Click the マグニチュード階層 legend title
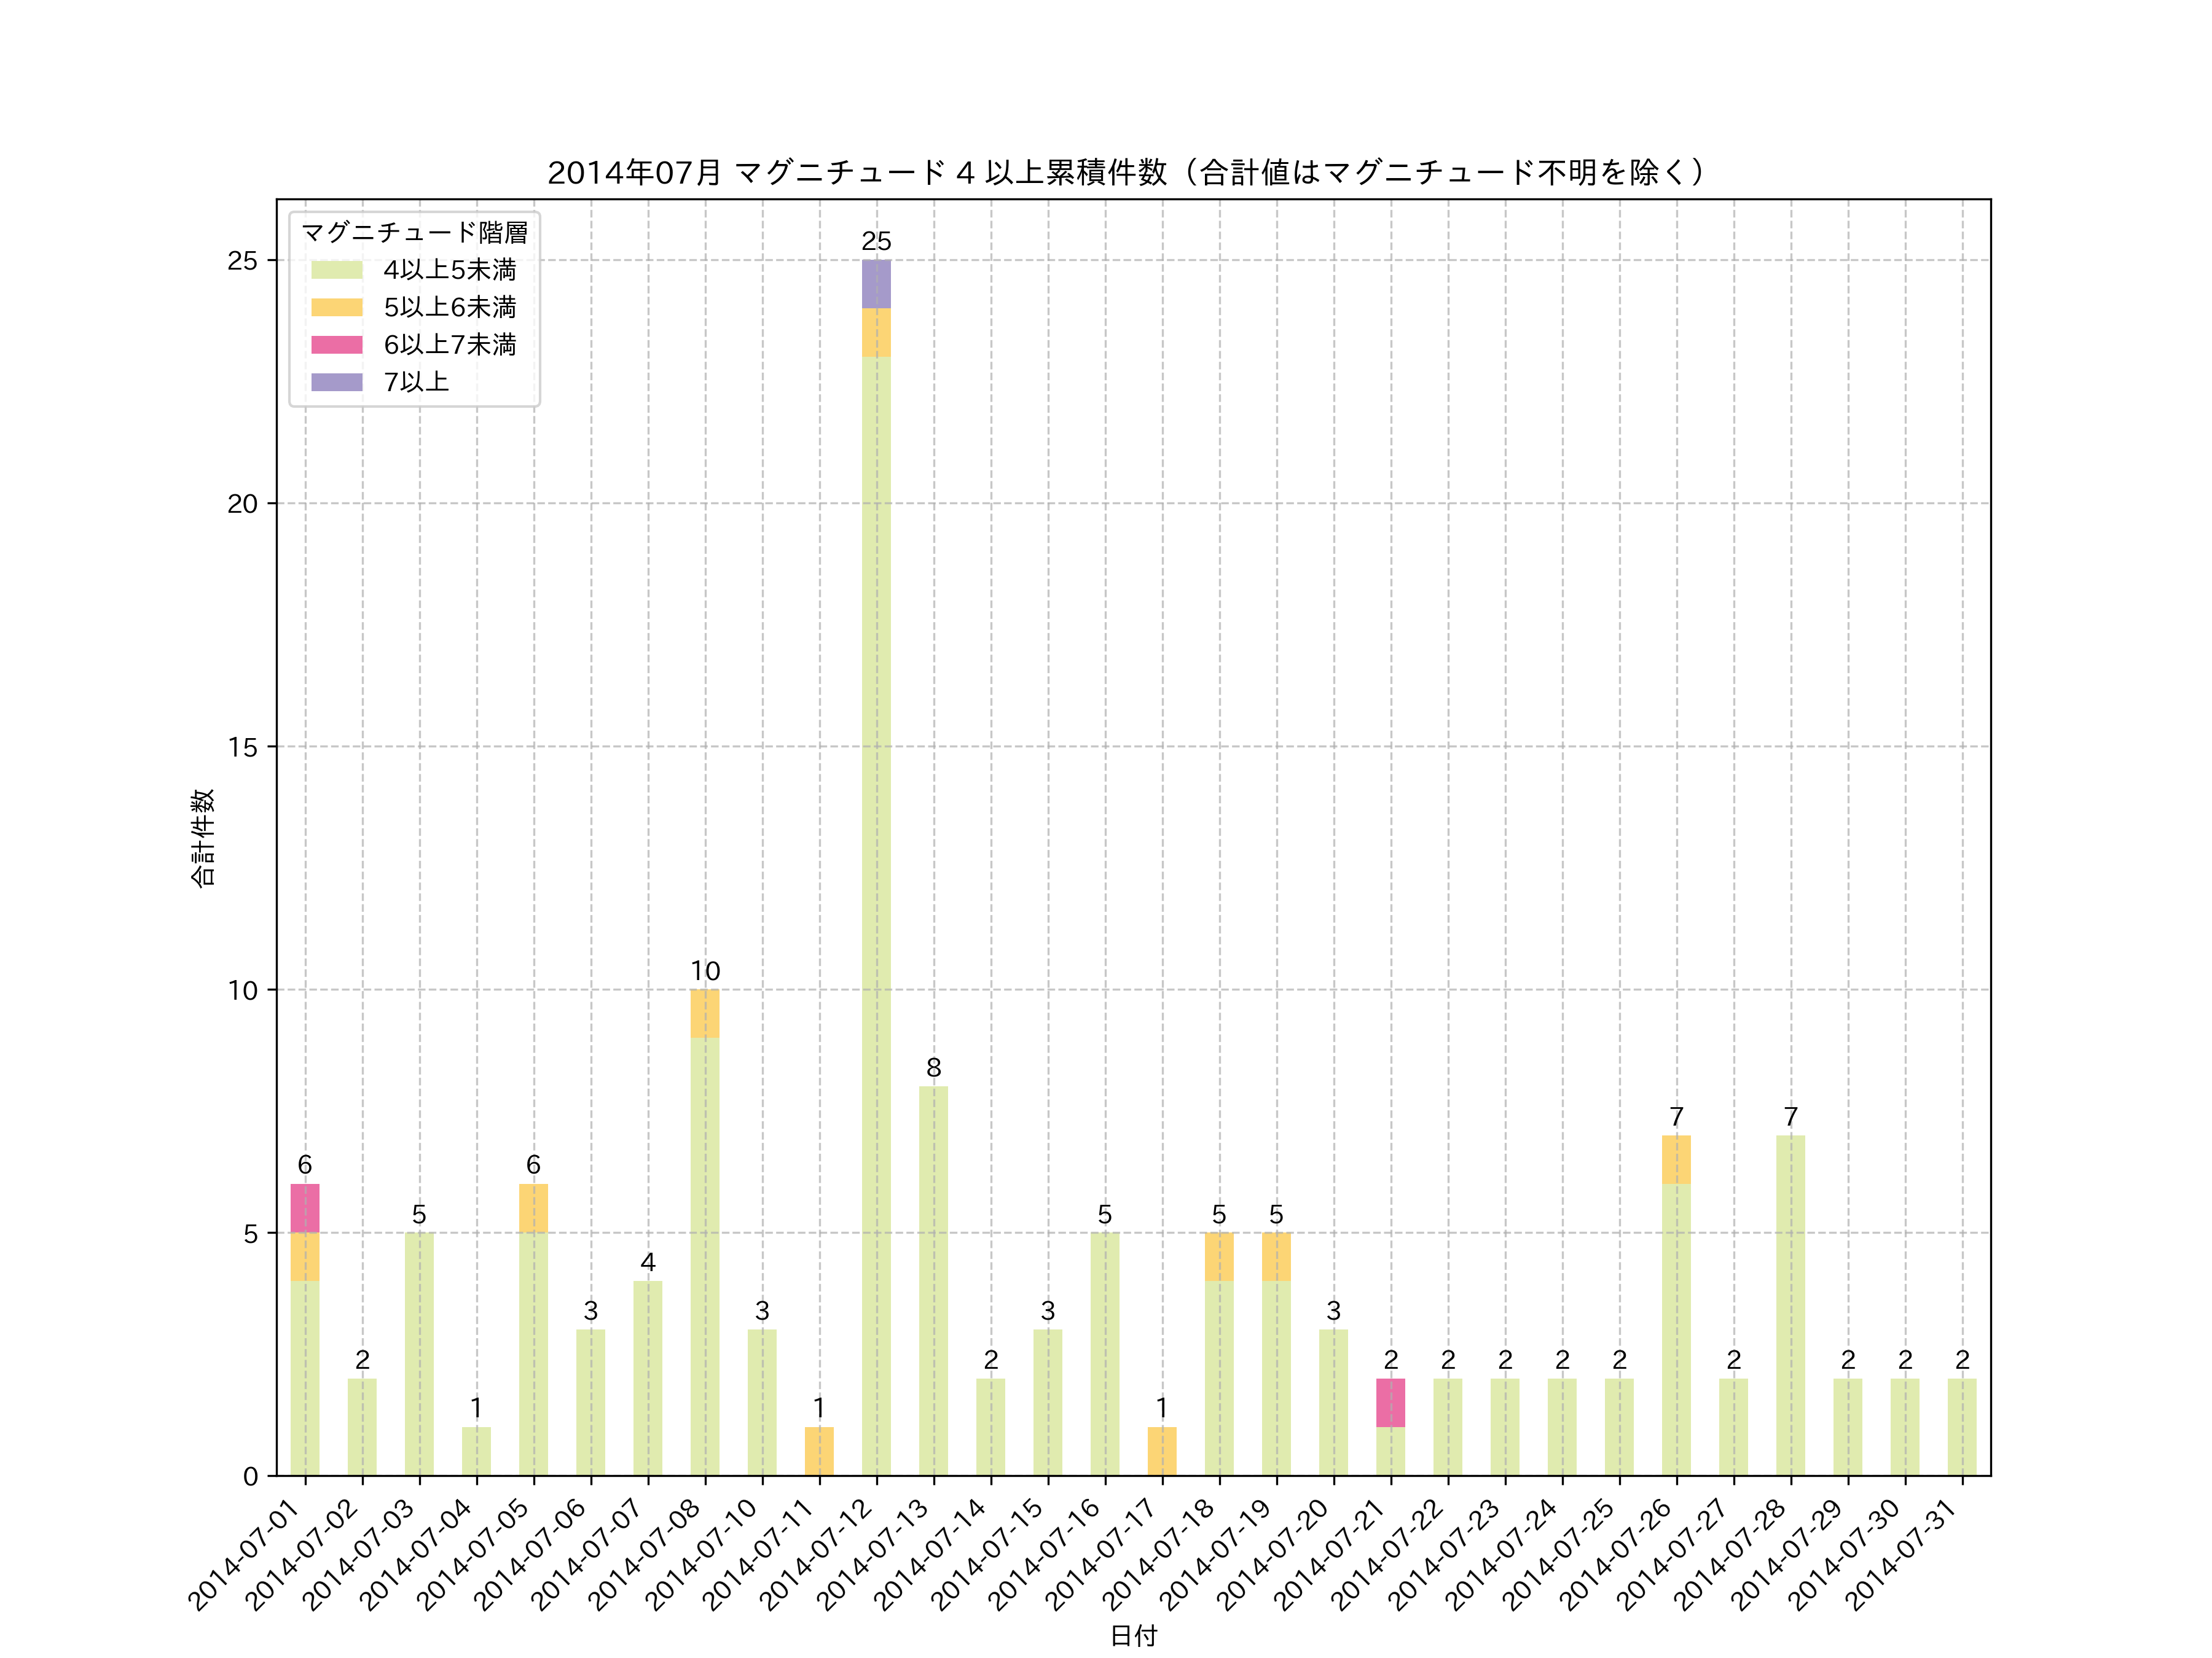 click(414, 233)
